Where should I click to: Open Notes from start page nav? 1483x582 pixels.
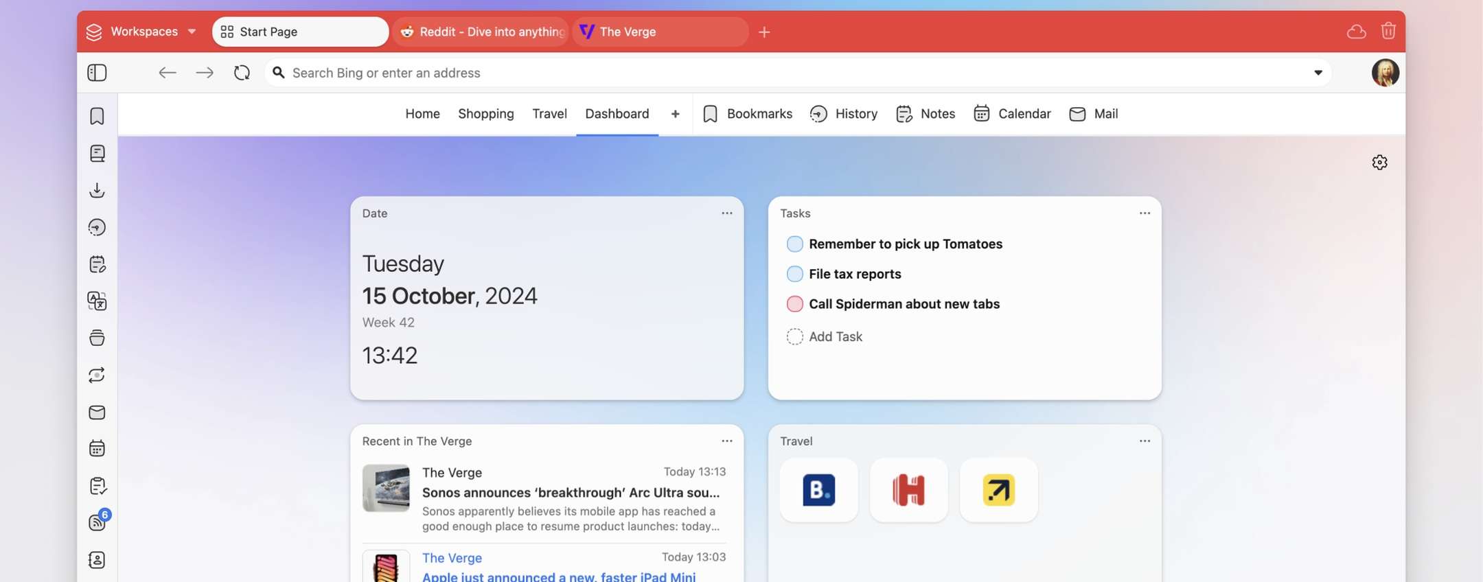click(926, 114)
